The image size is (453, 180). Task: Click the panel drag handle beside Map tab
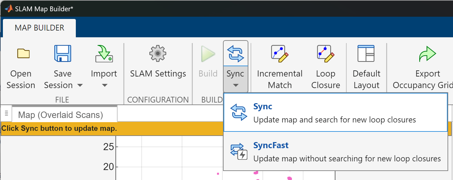click(x=6, y=113)
